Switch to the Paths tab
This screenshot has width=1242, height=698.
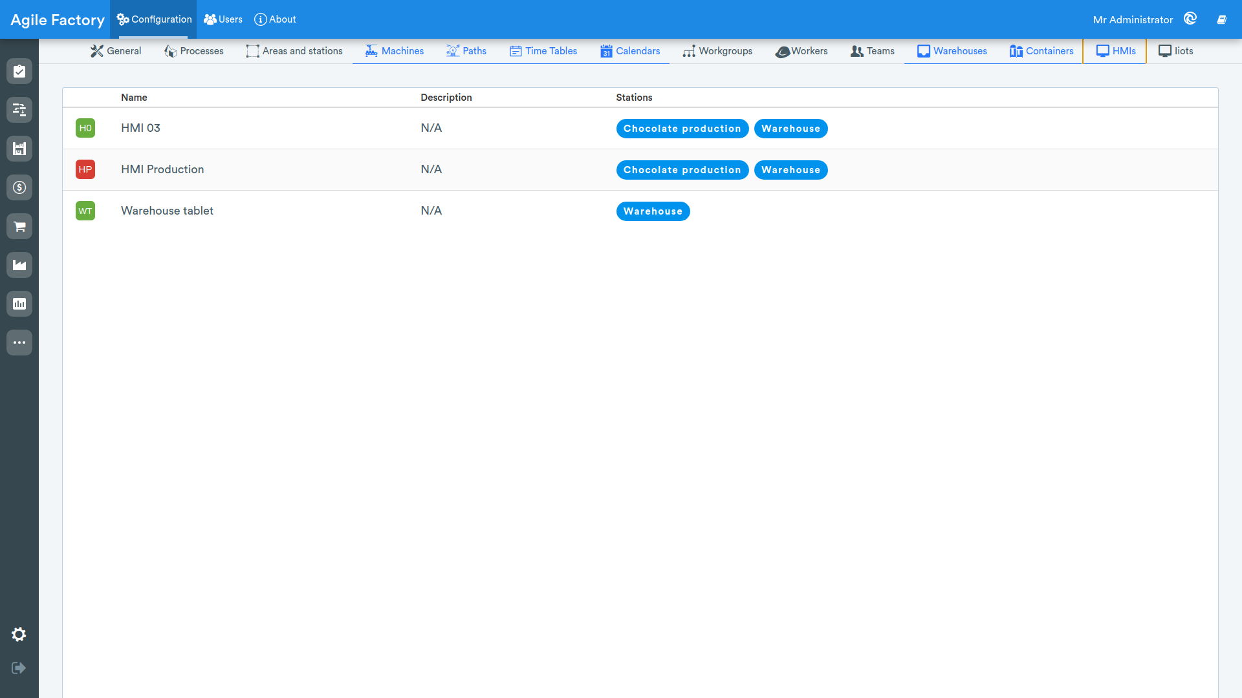[466, 51]
